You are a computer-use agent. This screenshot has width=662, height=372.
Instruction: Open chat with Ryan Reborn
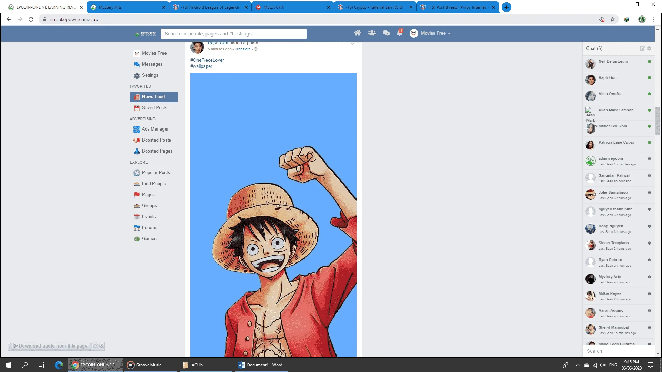(619, 262)
